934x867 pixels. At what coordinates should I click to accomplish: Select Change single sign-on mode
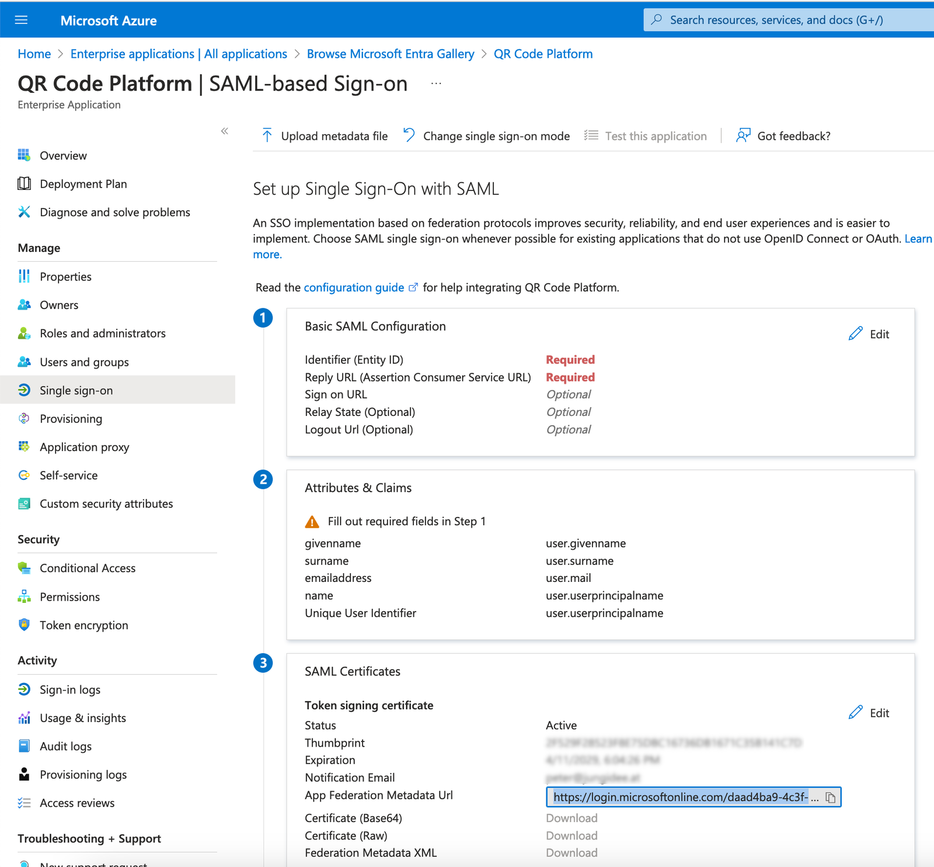pyautogui.click(x=496, y=136)
